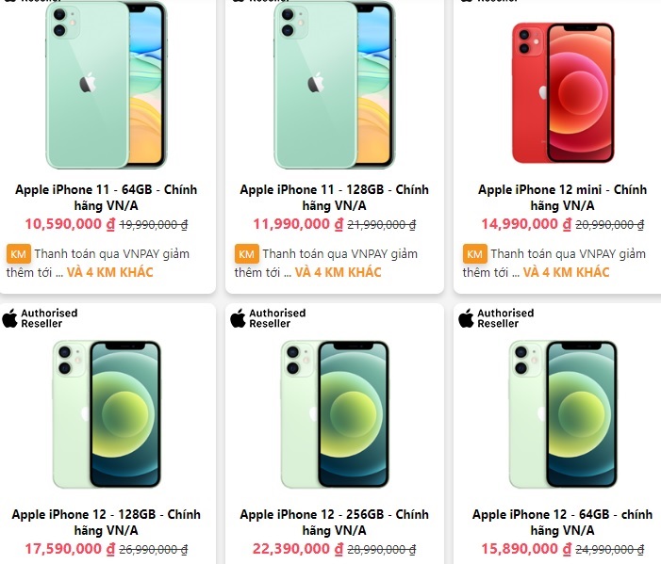This screenshot has width=661, height=564.
Task: Expand 'VÀ 4 KM KHÁC' under iPhone 11 64GB
Action: pos(110,272)
